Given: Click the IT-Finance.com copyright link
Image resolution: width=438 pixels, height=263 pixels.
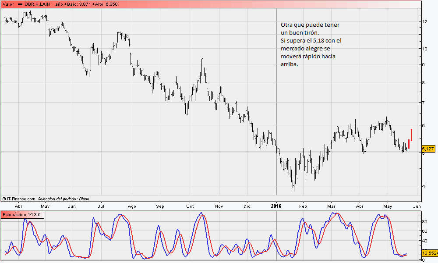Looking at the screenshot, I should [18, 199].
